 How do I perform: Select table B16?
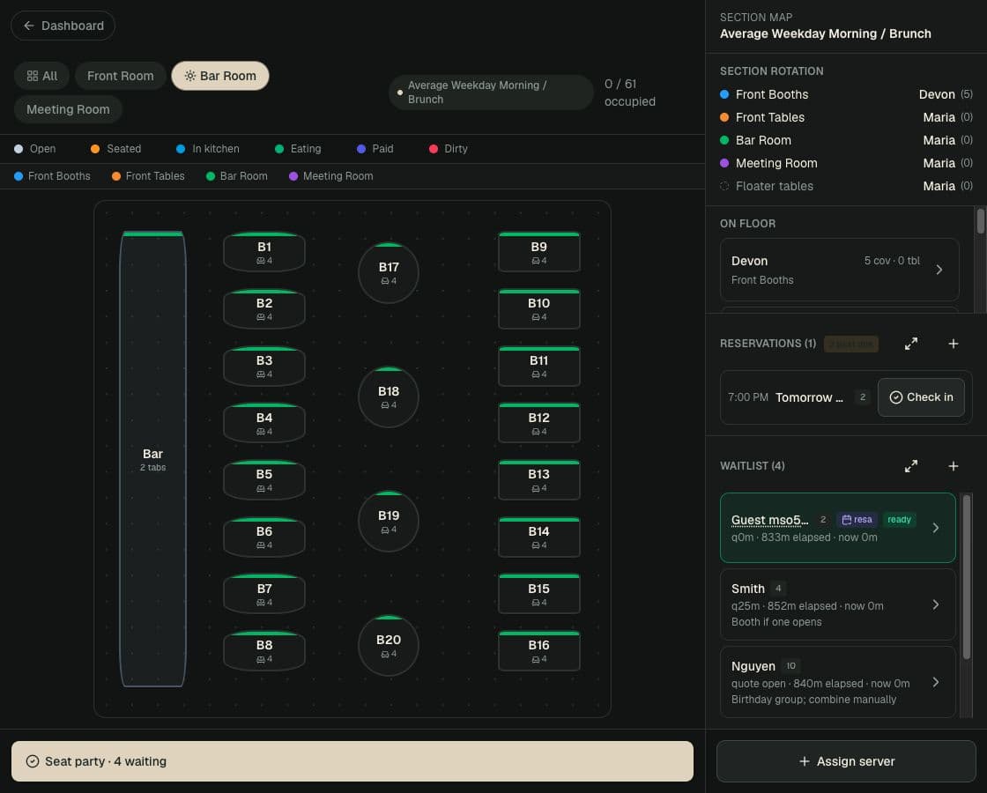point(538,651)
